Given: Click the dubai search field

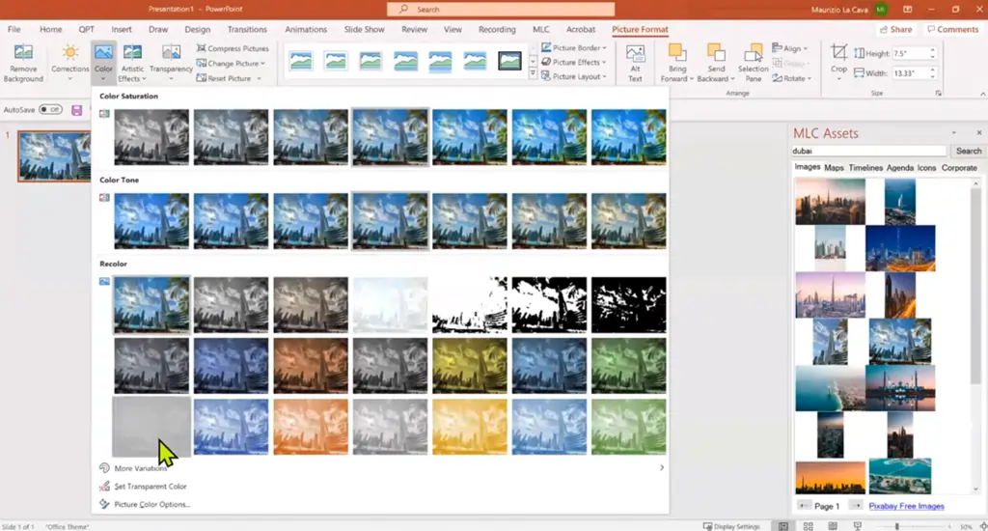Looking at the screenshot, I should pos(869,151).
